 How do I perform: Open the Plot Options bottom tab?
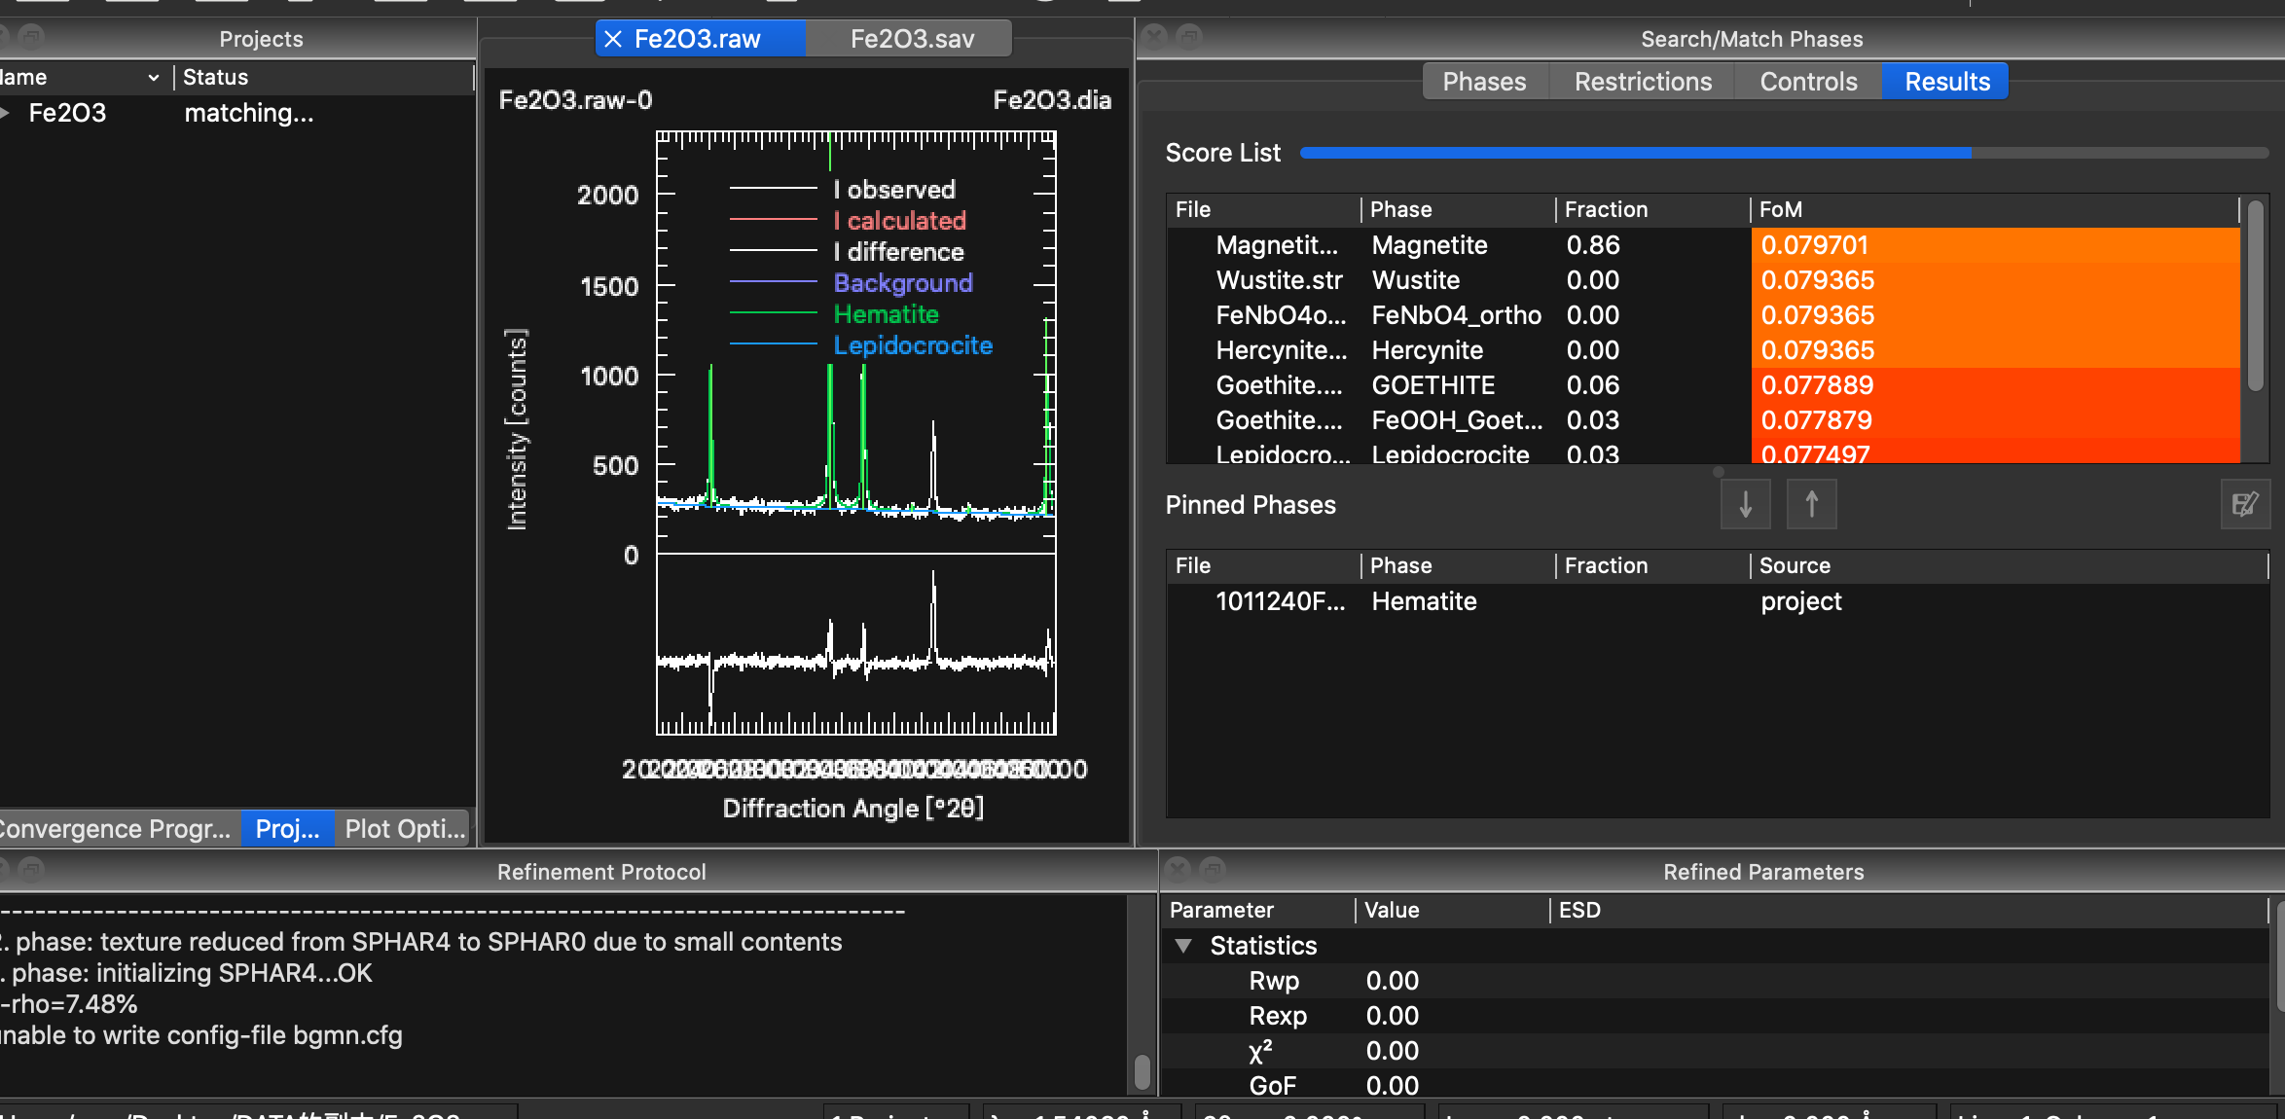pos(404,829)
